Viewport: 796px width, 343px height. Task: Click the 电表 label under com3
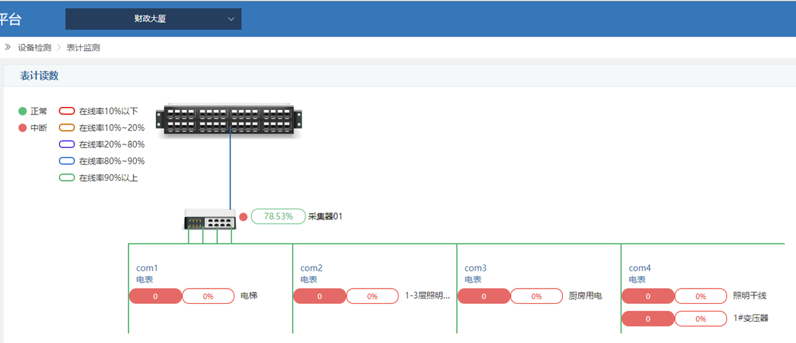click(473, 280)
